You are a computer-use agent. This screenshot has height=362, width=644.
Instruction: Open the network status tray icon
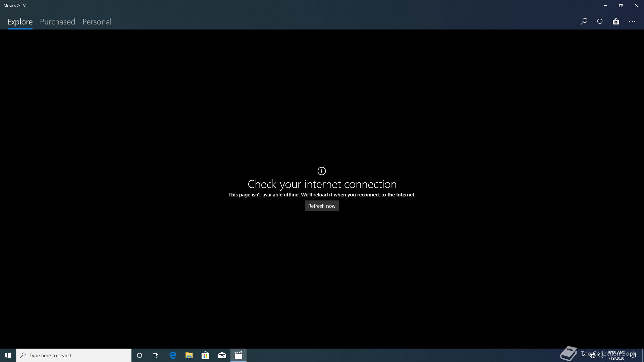tap(593, 355)
